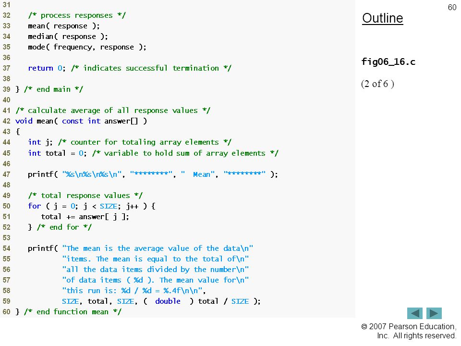Click line 33 mean( response ) call
461x346 pixels.
64,26
